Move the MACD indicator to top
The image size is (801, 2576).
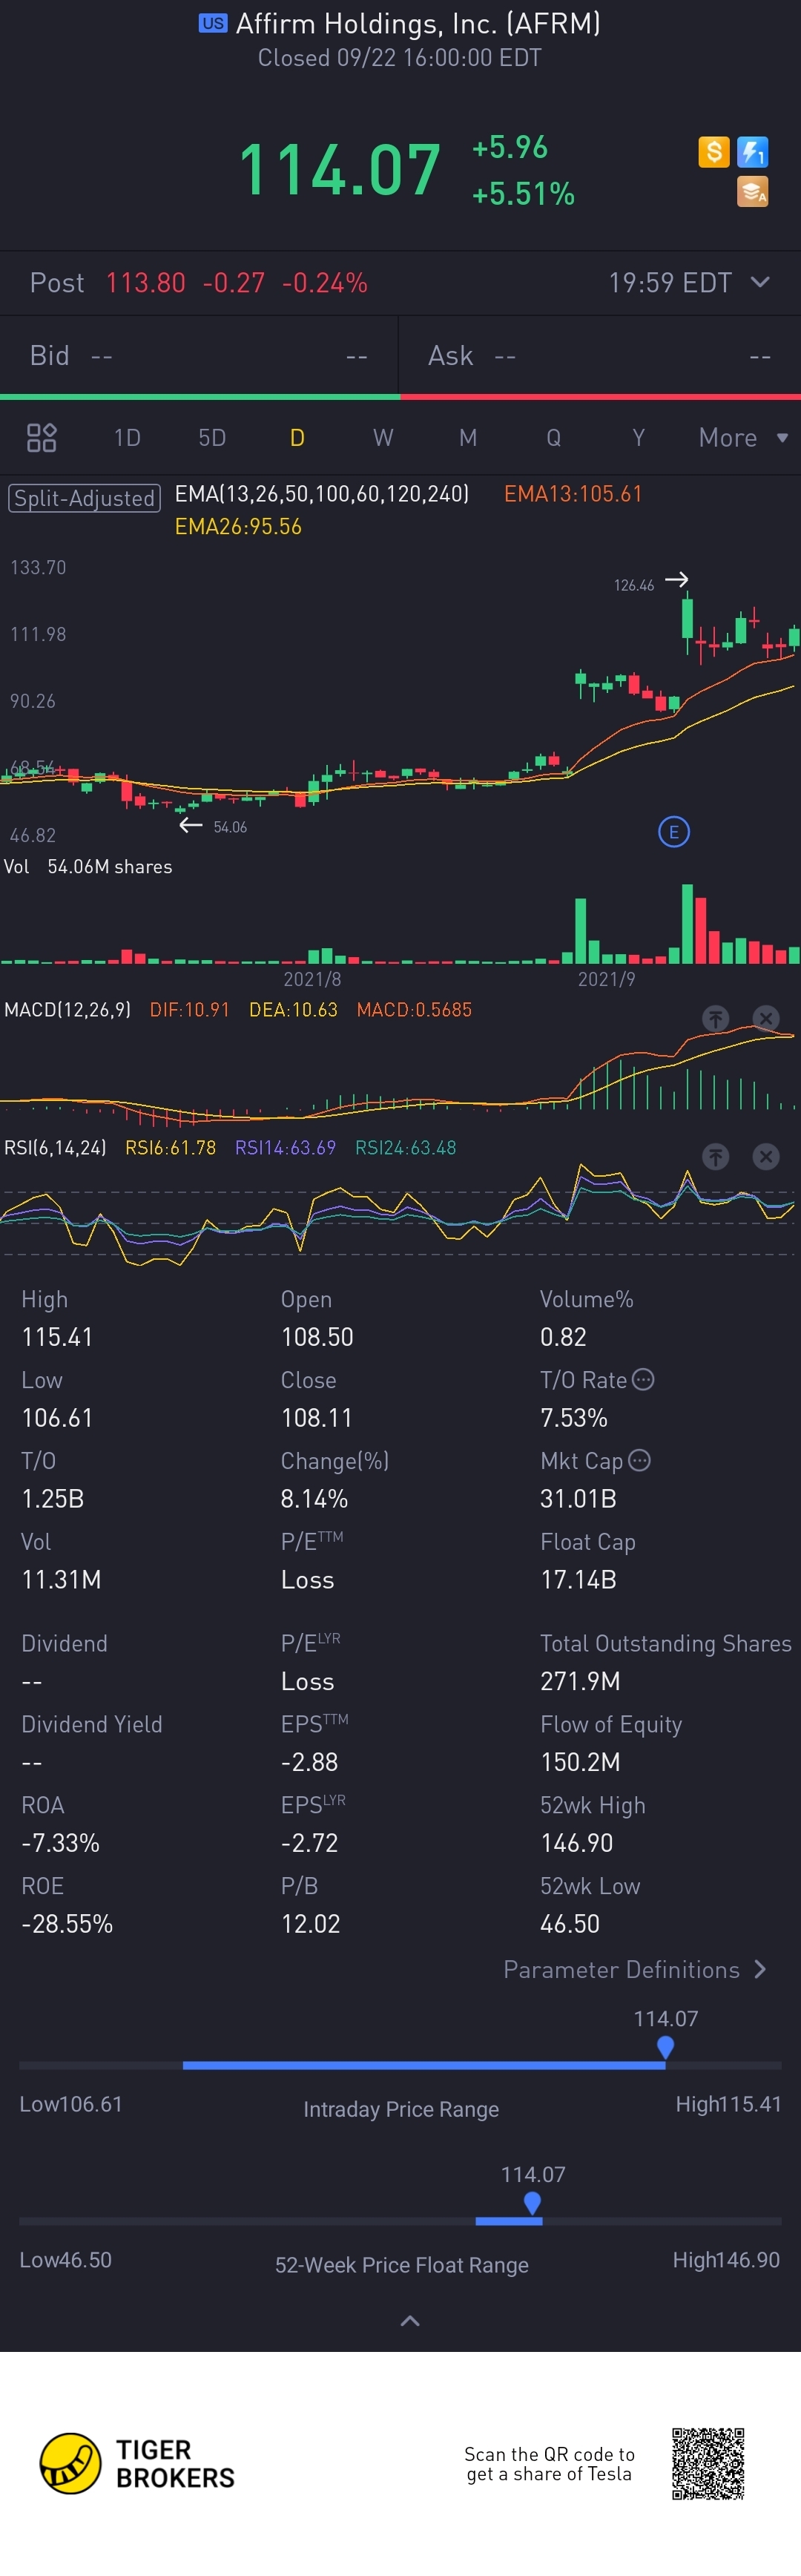(x=715, y=1019)
